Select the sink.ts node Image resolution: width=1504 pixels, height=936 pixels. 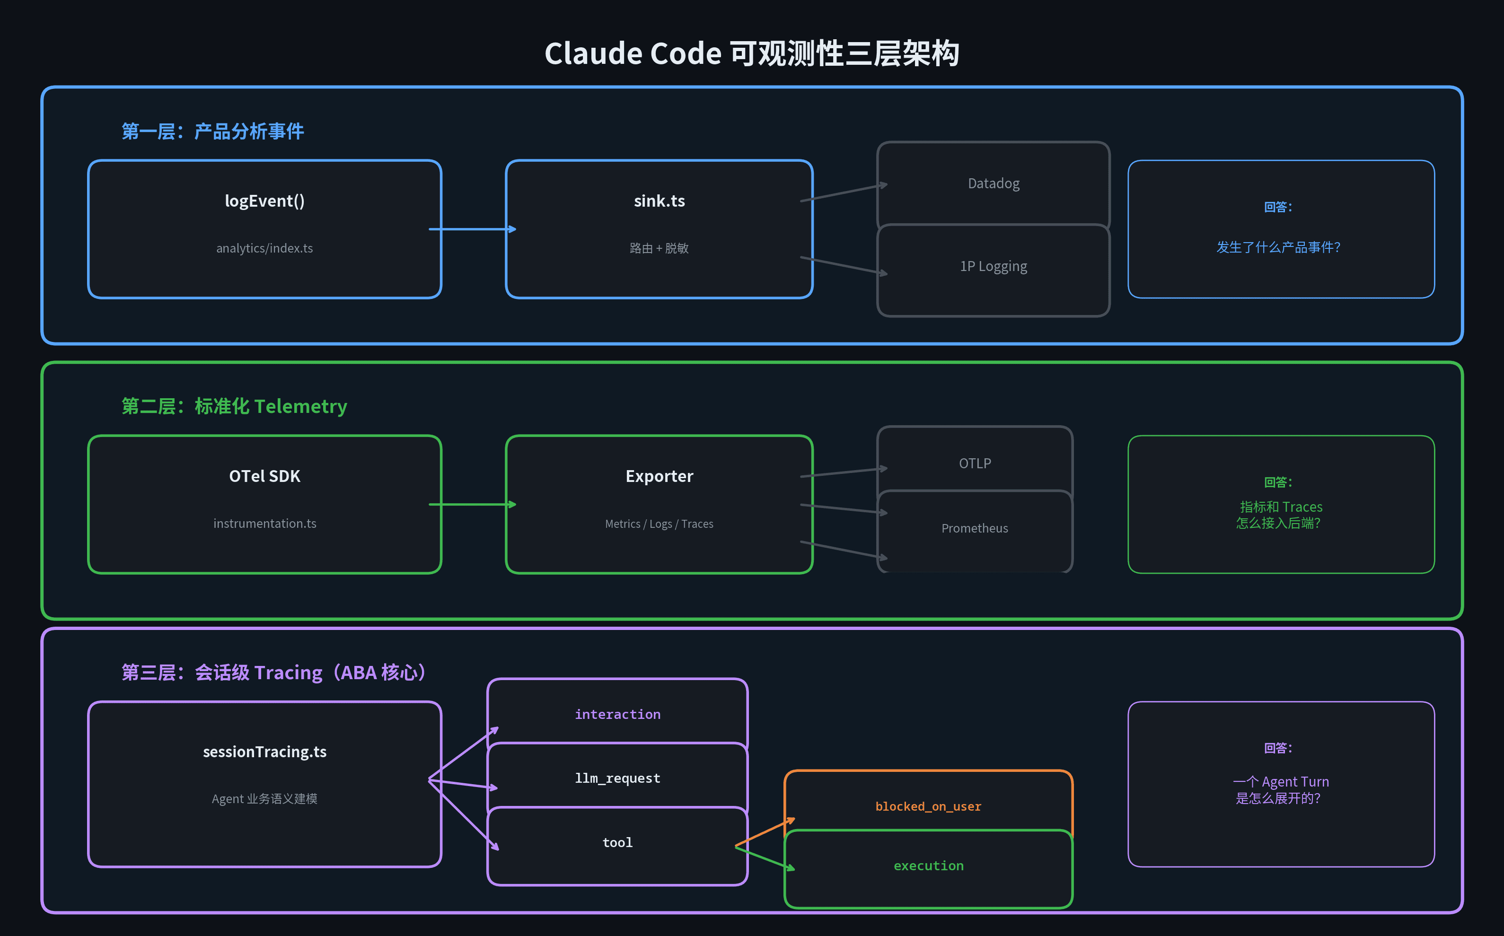coord(659,229)
